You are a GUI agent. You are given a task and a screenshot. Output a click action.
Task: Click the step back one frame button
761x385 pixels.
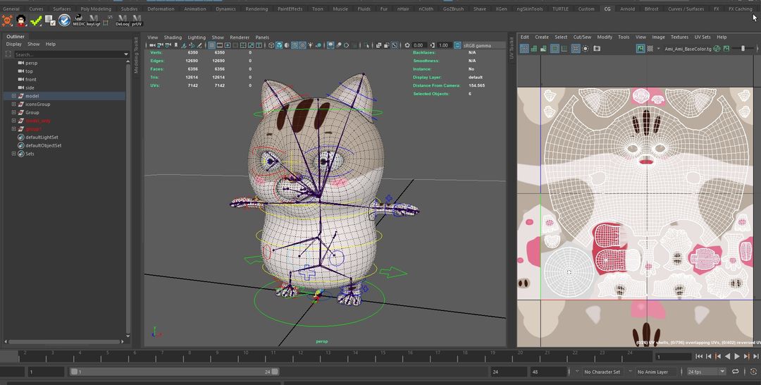[x=708, y=356]
